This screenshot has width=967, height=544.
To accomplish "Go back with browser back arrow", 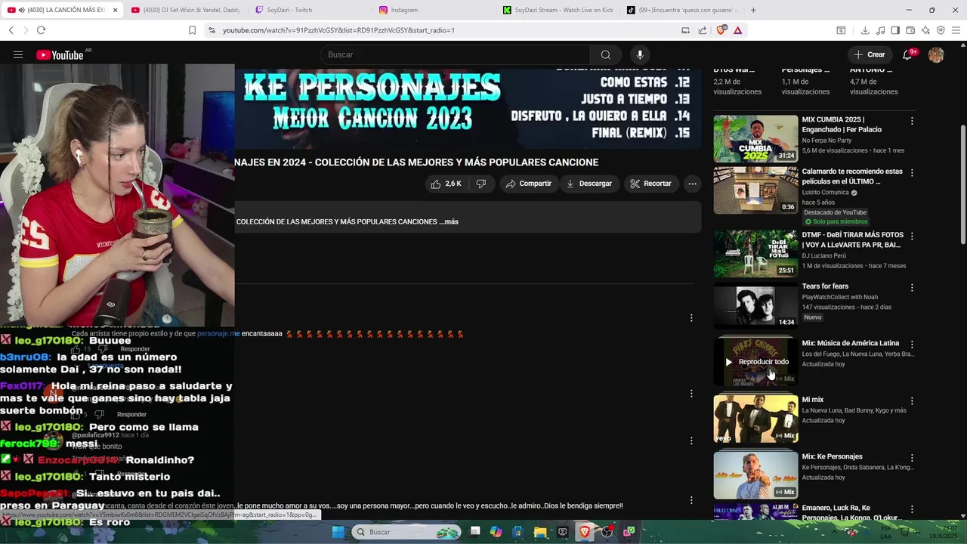I will (11, 30).
